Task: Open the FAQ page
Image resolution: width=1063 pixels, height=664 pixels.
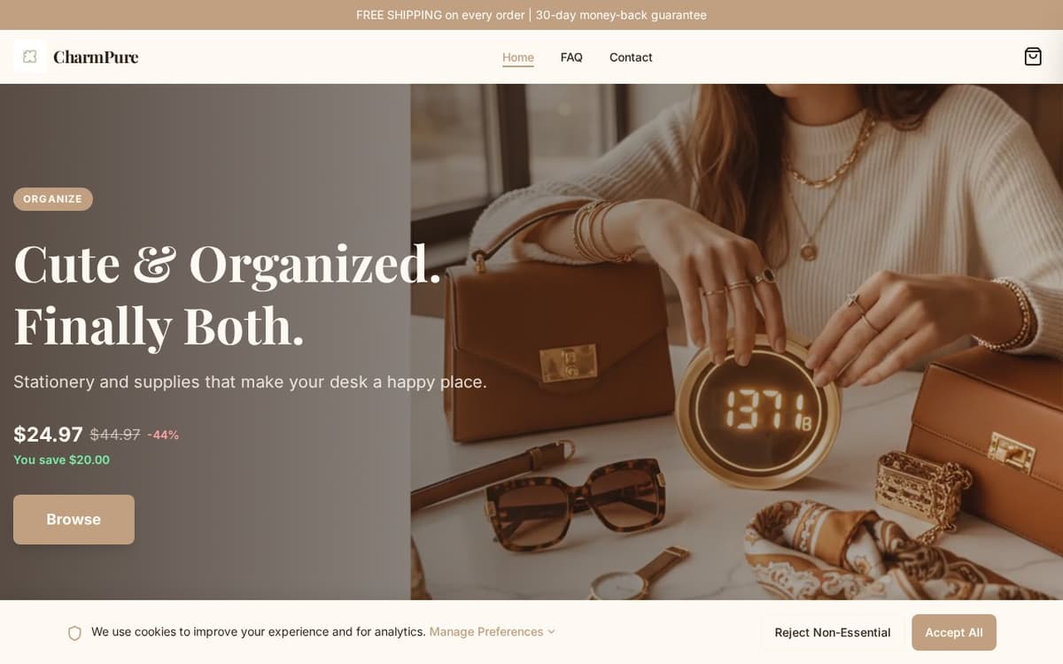Action: click(571, 58)
